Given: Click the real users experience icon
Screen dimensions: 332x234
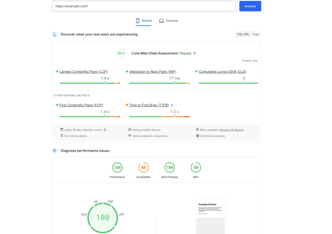Looking at the screenshot, I should pyautogui.click(x=54, y=34).
